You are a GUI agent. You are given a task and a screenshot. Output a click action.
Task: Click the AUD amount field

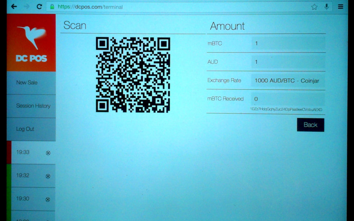tap(288, 62)
